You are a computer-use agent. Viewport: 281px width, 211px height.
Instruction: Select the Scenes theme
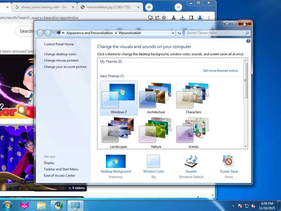(x=193, y=133)
